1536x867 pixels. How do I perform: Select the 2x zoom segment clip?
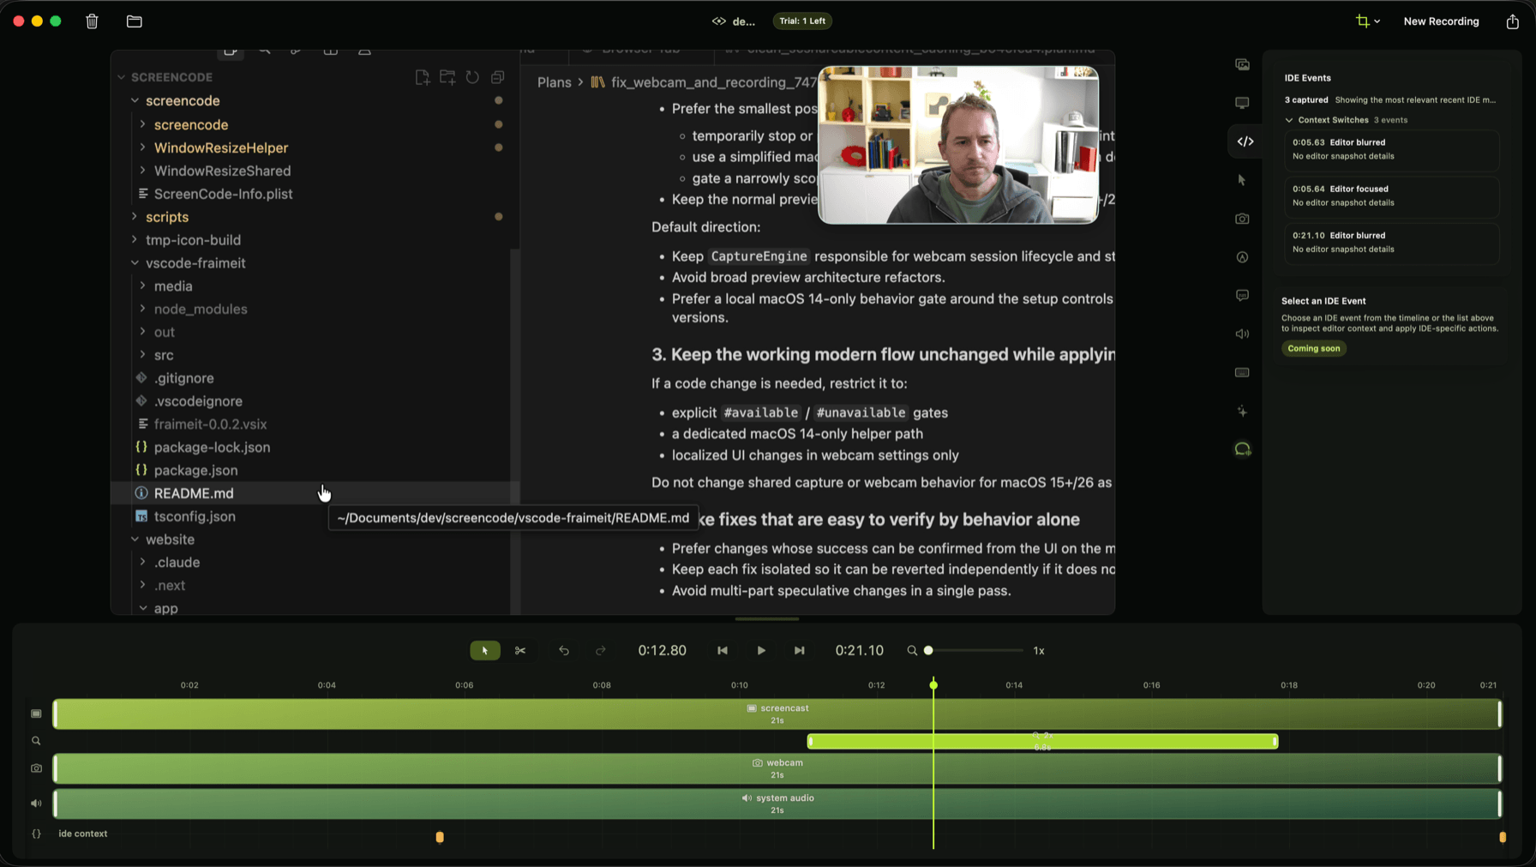click(1042, 741)
